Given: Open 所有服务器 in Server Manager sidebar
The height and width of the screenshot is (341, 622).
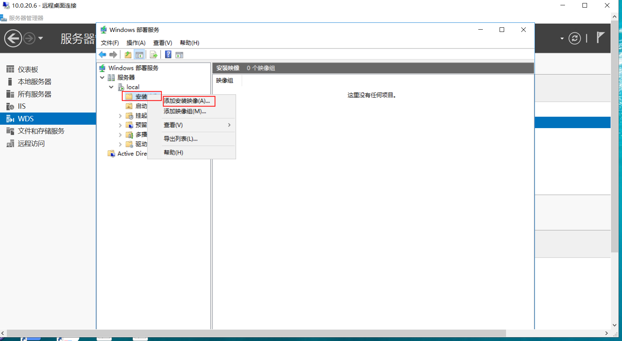Looking at the screenshot, I should pyautogui.click(x=48, y=94).
